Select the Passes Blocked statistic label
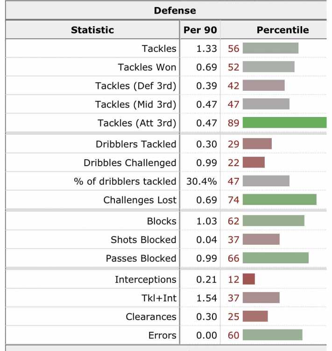Screen dimensions: 332x351 [x=141, y=258]
